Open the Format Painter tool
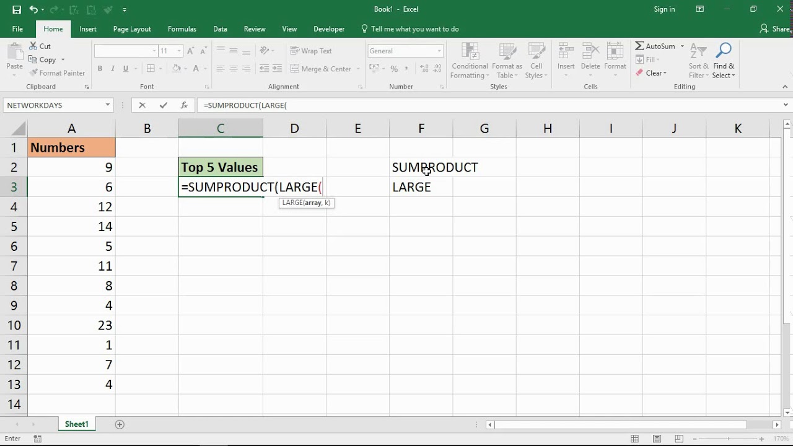Image resolution: width=793 pixels, height=446 pixels. pyautogui.click(x=57, y=72)
